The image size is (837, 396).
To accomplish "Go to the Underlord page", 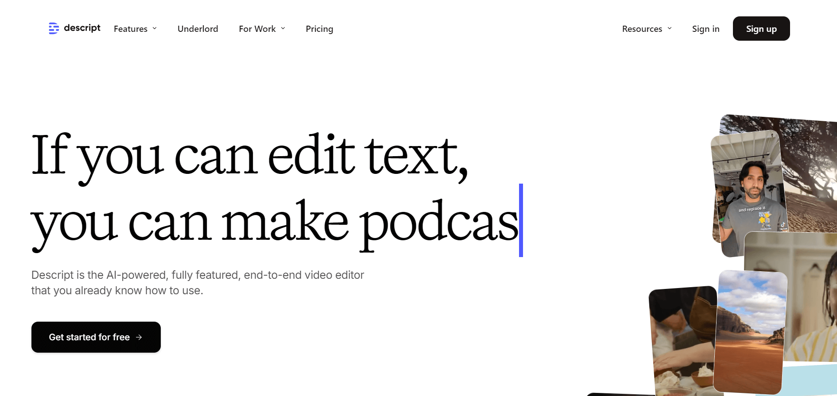I will click(198, 29).
